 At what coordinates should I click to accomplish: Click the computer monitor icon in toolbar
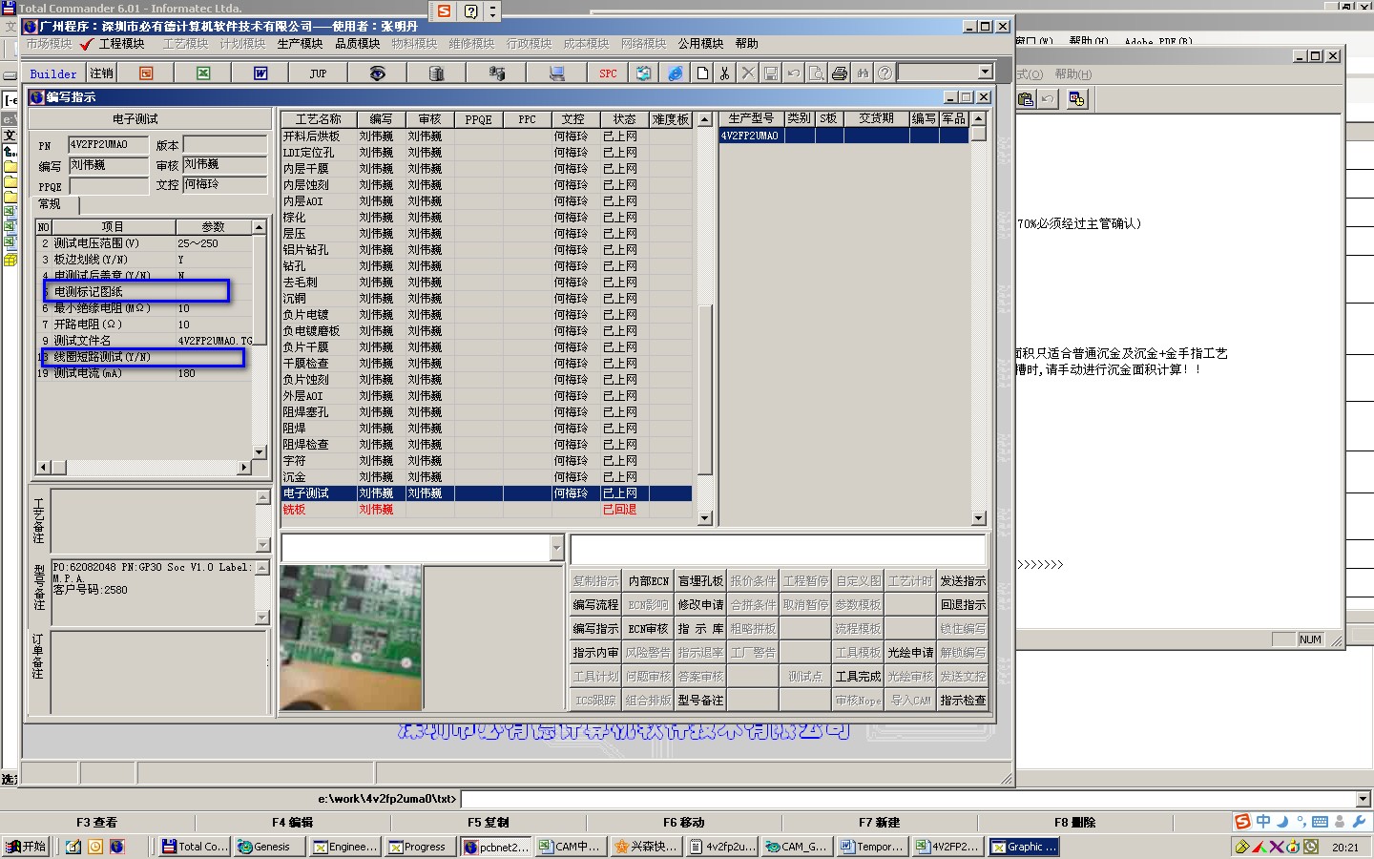click(x=556, y=73)
